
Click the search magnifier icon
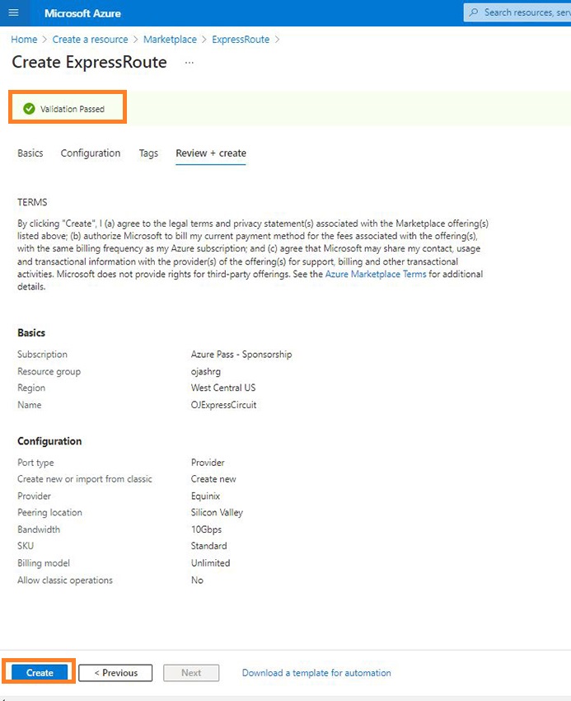click(x=473, y=13)
